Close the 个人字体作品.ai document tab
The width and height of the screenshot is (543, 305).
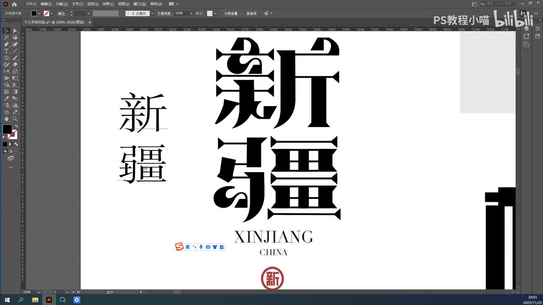pos(90,22)
